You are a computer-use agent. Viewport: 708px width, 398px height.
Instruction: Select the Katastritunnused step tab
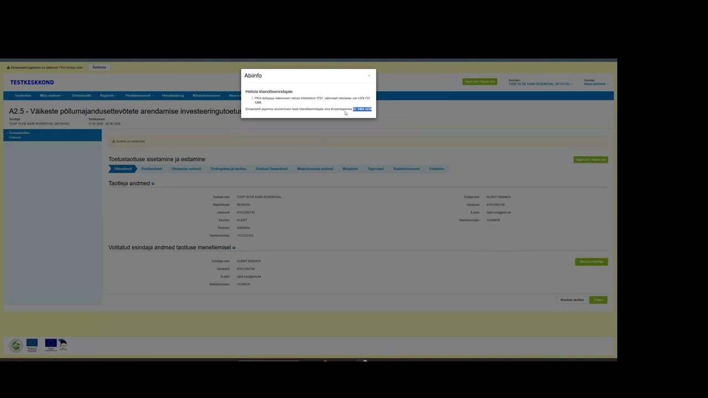click(407, 169)
